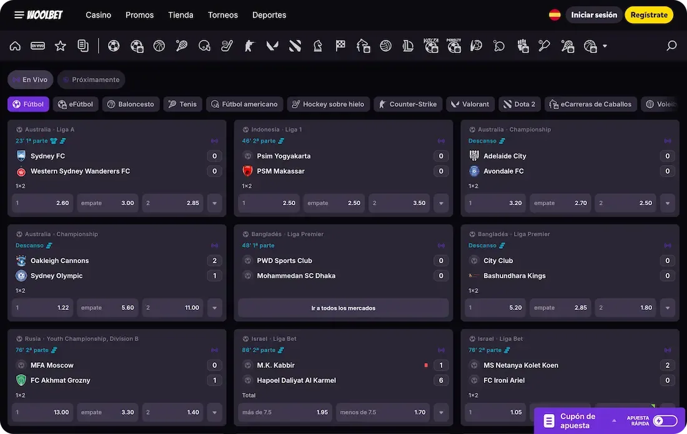
Task: Expand more markets for Psim Yogyakarta match
Action: tap(441, 203)
